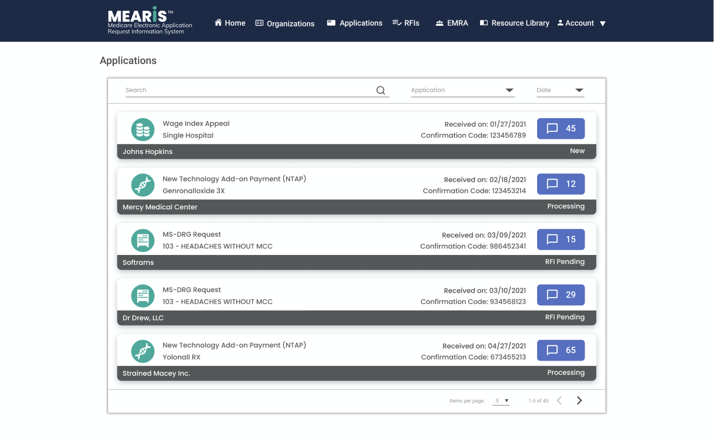Open the 45 comments on Johns Hopkins application
Image resolution: width=714 pixels, height=440 pixels.
click(560, 128)
